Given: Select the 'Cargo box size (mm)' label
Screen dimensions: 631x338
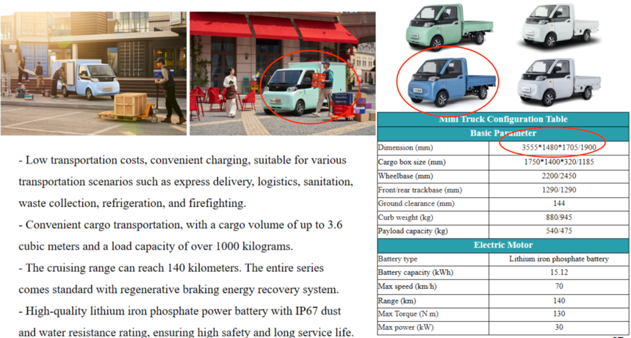Looking at the screenshot, I should click(411, 162).
